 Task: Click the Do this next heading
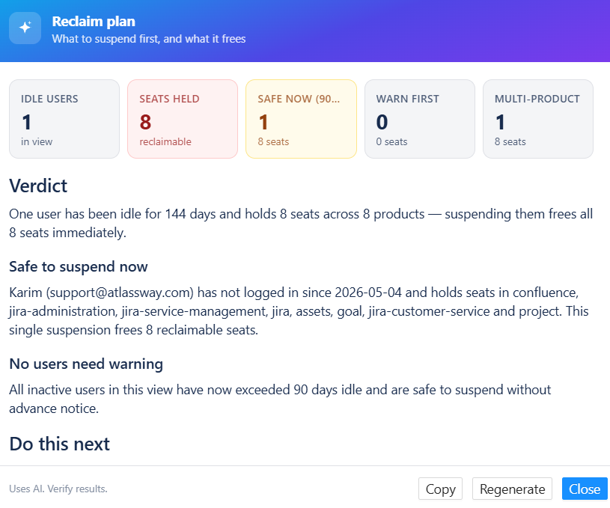(x=60, y=444)
